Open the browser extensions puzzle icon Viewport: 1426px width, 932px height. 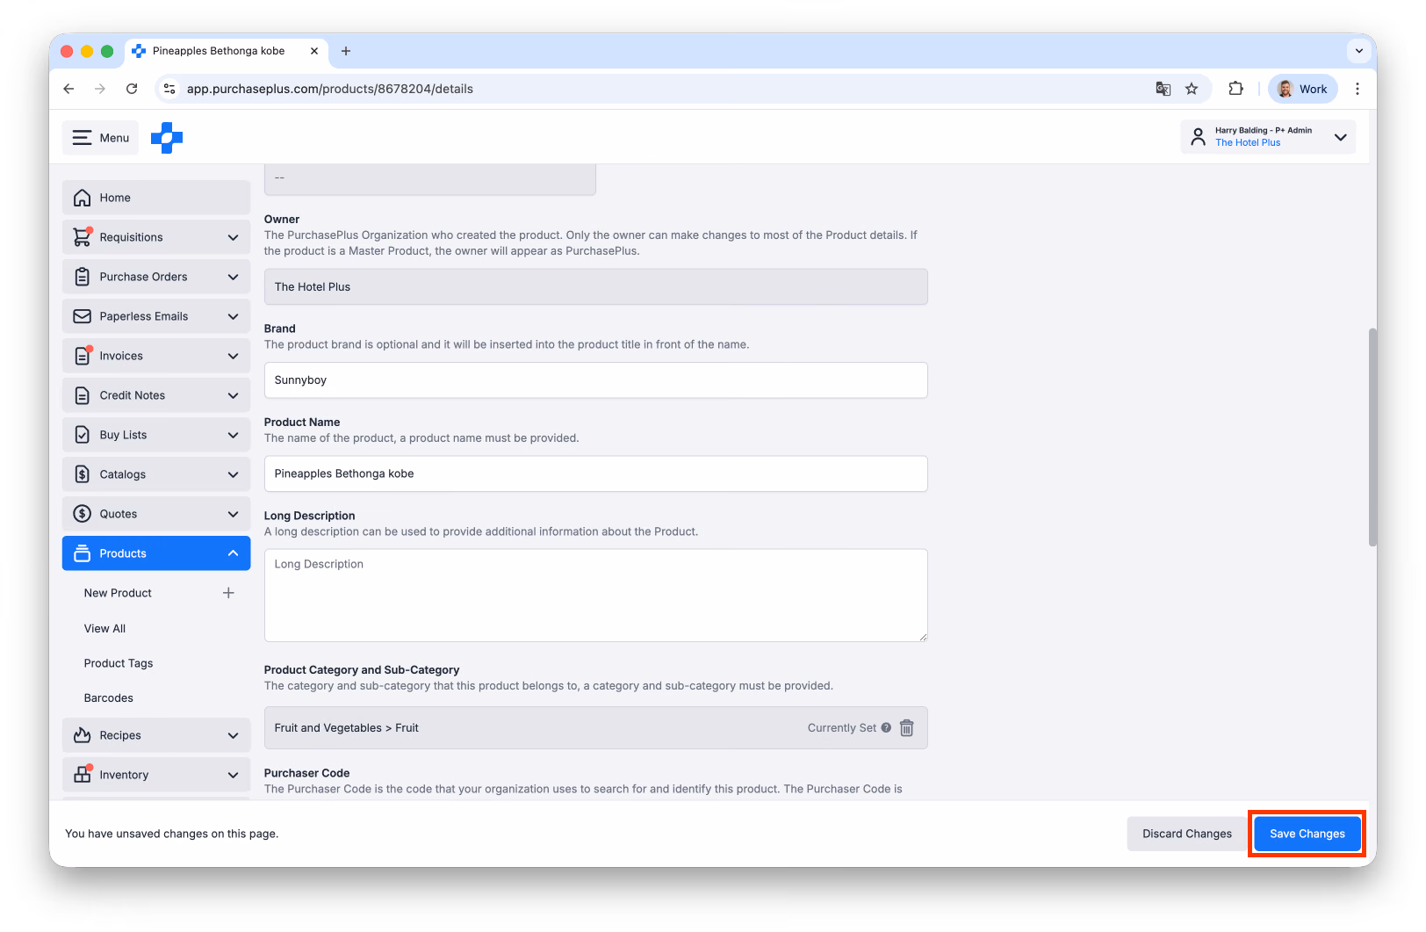[1235, 89]
